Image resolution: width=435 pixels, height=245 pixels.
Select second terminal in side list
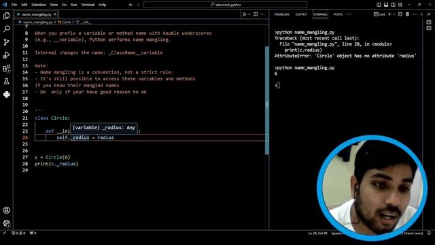[x=429, y=28]
